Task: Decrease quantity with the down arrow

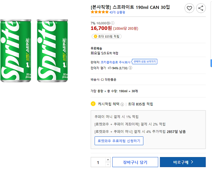Action: [x=108, y=164]
